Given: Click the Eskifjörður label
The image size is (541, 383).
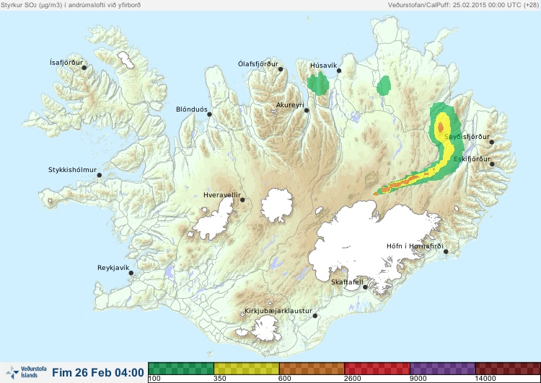Looking at the screenshot, I should 472,159.
